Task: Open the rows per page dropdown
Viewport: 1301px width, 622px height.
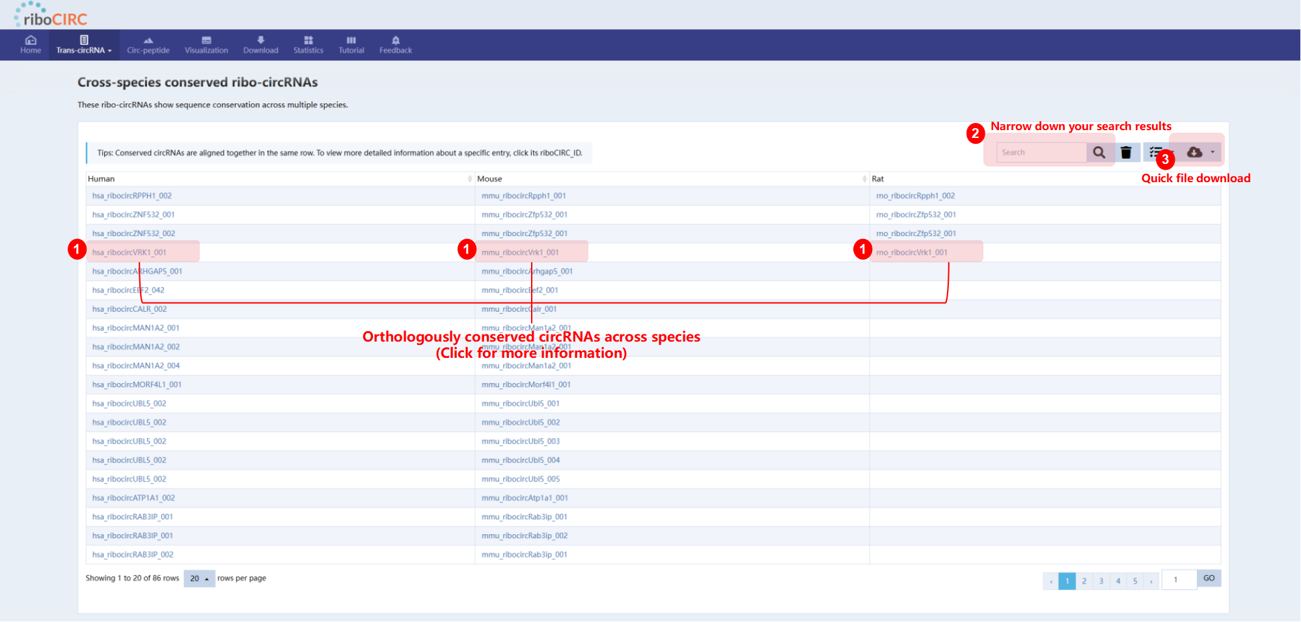Action: click(x=199, y=578)
